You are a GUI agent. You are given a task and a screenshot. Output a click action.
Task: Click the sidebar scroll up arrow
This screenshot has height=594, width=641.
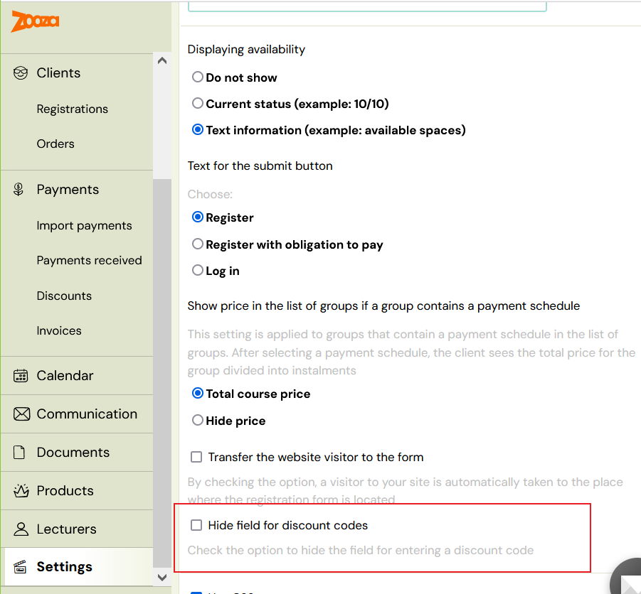(x=162, y=61)
